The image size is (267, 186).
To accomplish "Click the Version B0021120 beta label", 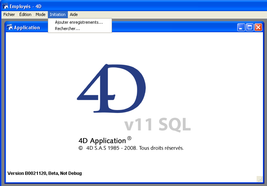I will (x=44, y=173).
